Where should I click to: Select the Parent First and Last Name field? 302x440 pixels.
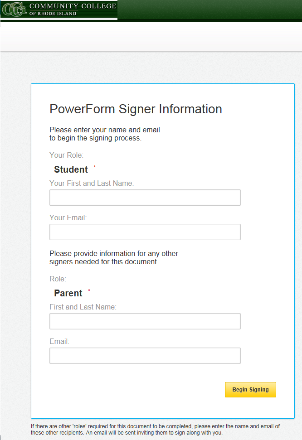pos(145,321)
